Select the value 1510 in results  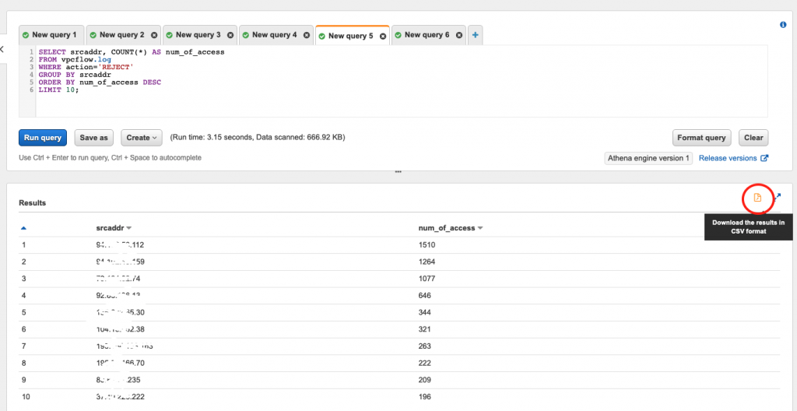pos(426,245)
